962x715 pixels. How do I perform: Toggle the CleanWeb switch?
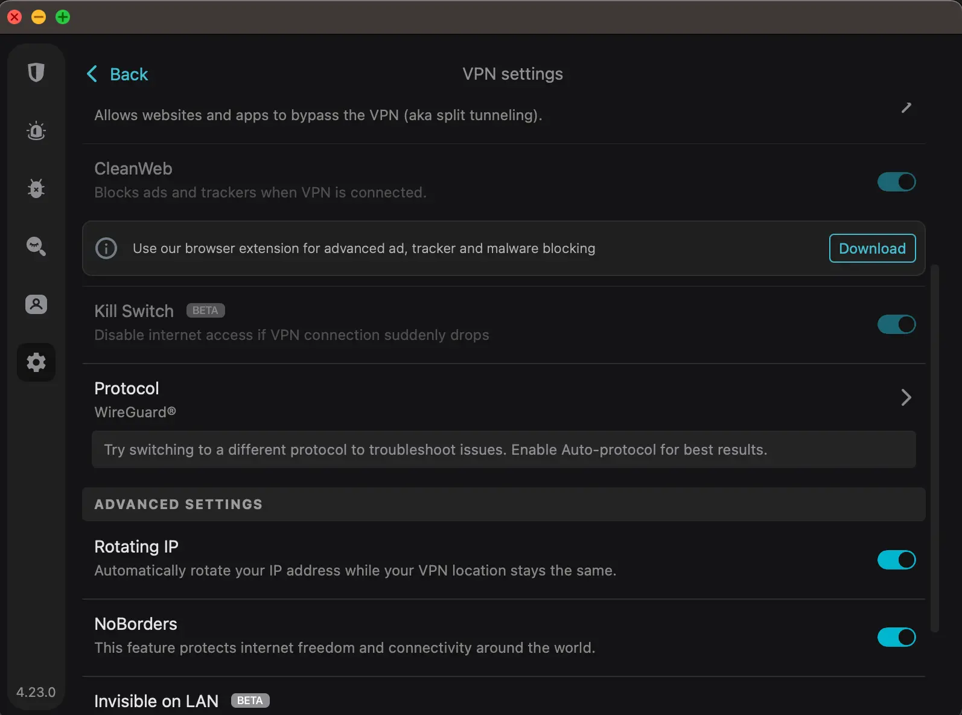tap(896, 182)
